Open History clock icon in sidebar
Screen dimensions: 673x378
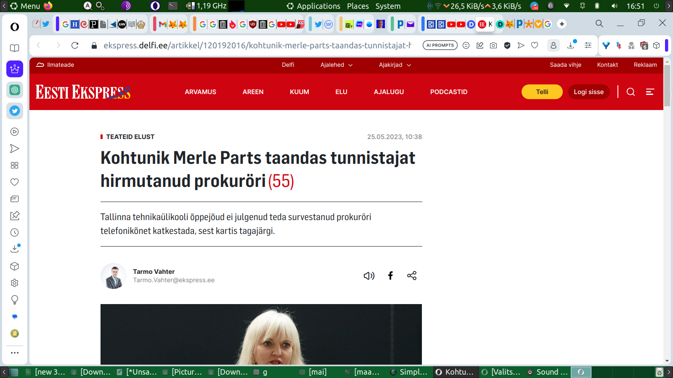15,233
